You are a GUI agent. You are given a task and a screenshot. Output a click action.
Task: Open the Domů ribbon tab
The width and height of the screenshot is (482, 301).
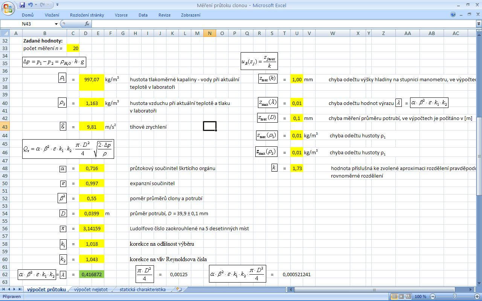point(27,15)
